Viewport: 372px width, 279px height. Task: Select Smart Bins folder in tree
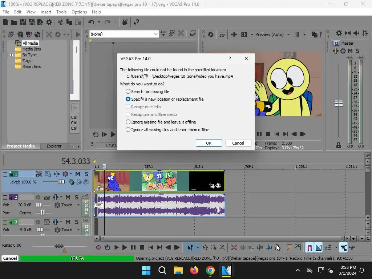point(32,67)
